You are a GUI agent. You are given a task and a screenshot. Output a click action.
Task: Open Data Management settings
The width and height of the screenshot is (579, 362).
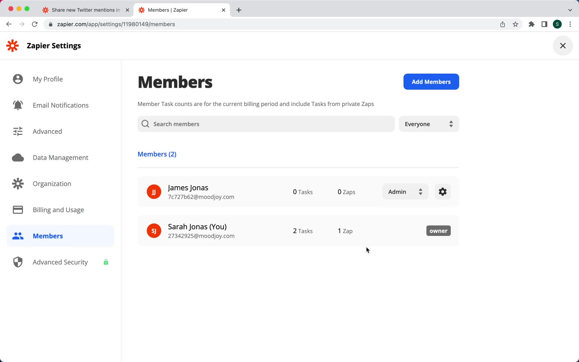pyautogui.click(x=60, y=157)
